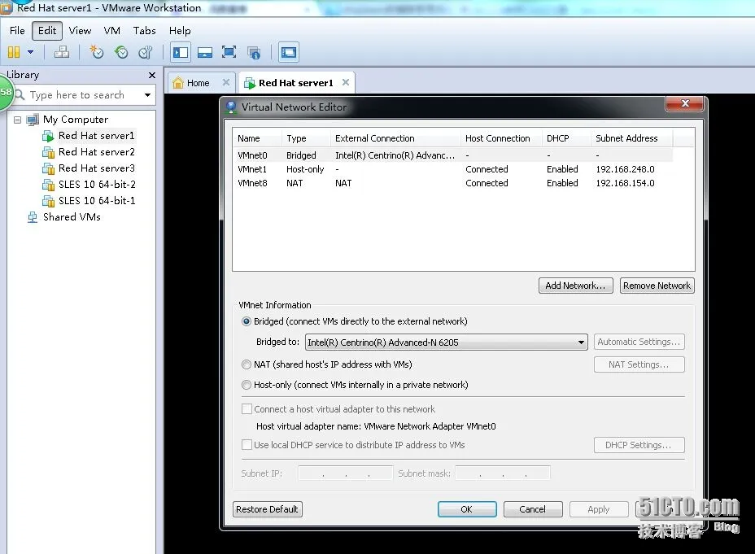Screen dimensions: 755x554
Task: Open the VM menu
Action: tap(111, 31)
